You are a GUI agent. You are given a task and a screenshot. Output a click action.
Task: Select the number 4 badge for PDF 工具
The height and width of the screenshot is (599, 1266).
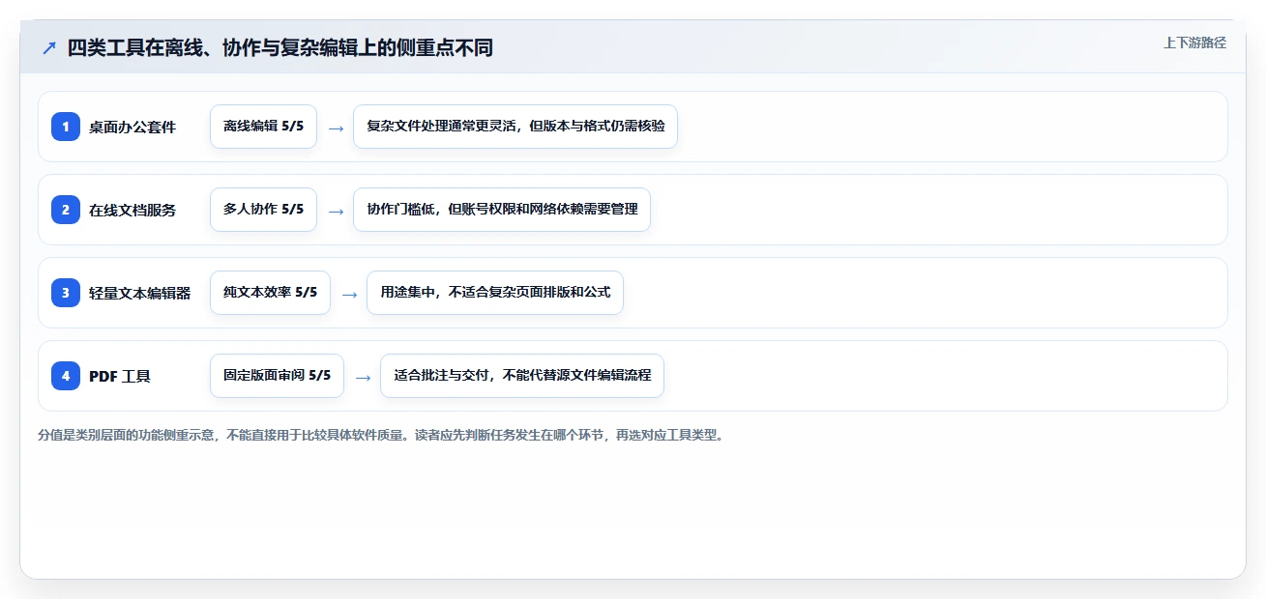66,376
